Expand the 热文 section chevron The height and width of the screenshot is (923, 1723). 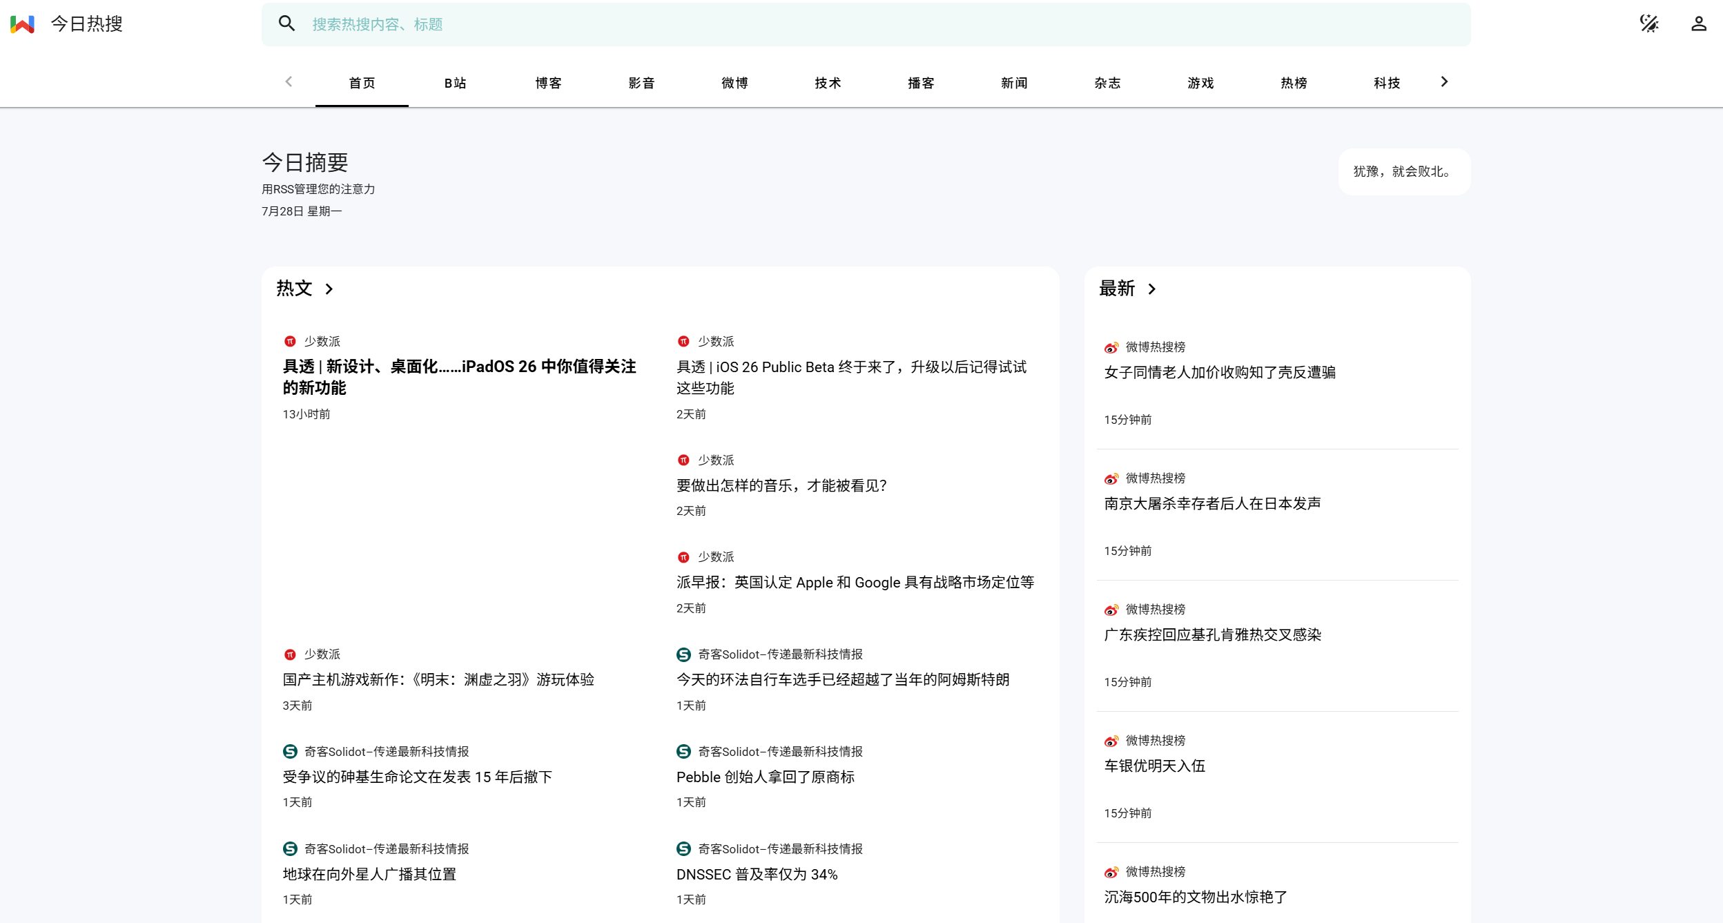329,289
